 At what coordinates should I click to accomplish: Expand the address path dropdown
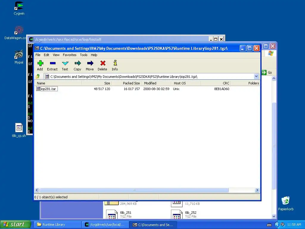(x=256, y=76)
